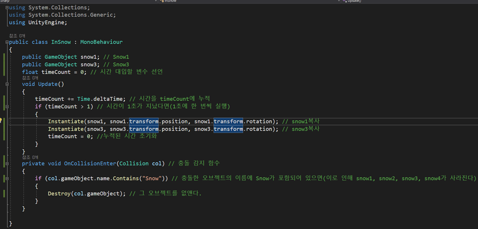Collapse the InSnow class block
Image resolution: width=478 pixels, height=229 pixels.
click(x=7, y=42)
